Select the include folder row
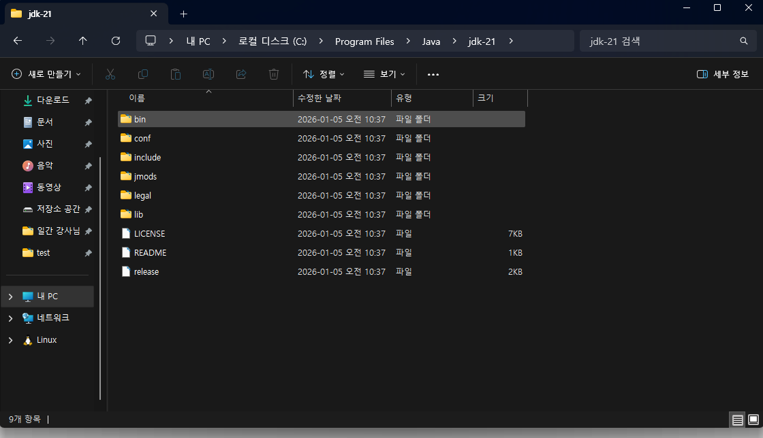 321,157
